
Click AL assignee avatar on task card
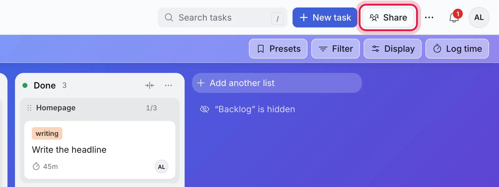162,167
